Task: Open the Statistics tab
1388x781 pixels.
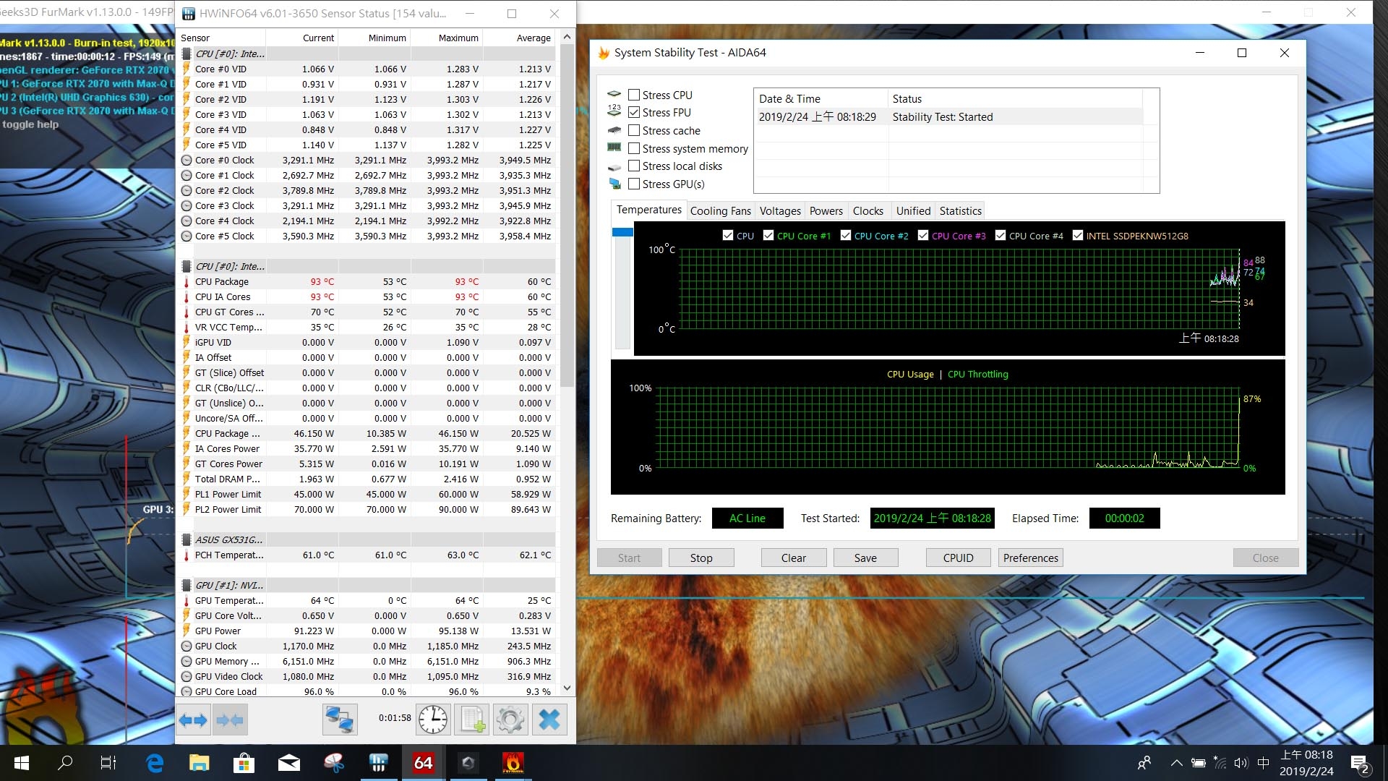Action: (960, 211)
